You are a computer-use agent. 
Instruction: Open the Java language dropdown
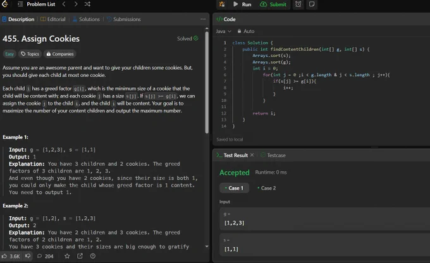click(223, 31)
